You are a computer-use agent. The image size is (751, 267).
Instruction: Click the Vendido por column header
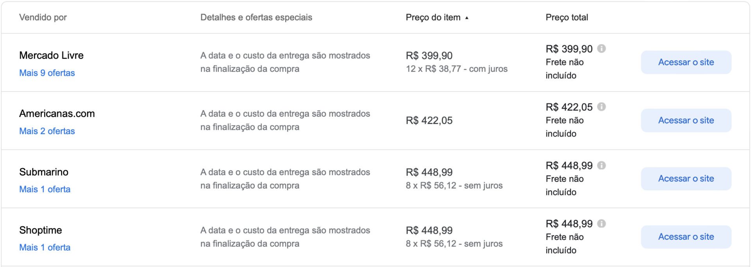[x=43, y=17]
